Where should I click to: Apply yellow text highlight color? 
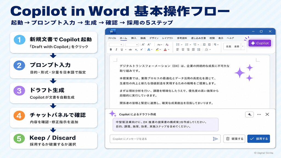click(157, 49)
